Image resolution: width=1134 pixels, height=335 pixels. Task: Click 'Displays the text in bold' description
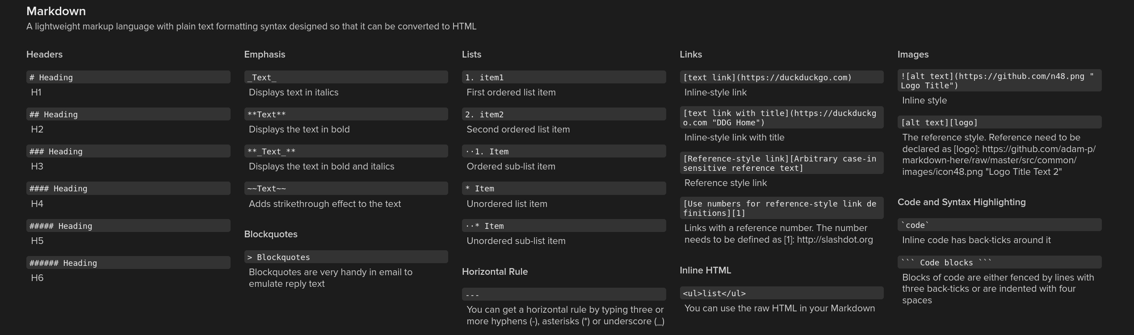(299, 129)
